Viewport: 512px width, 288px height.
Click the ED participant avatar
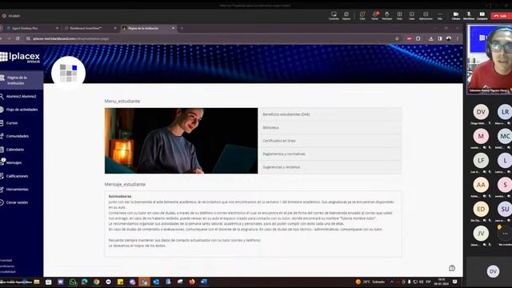pyautogui.click(x=481, y=209)
